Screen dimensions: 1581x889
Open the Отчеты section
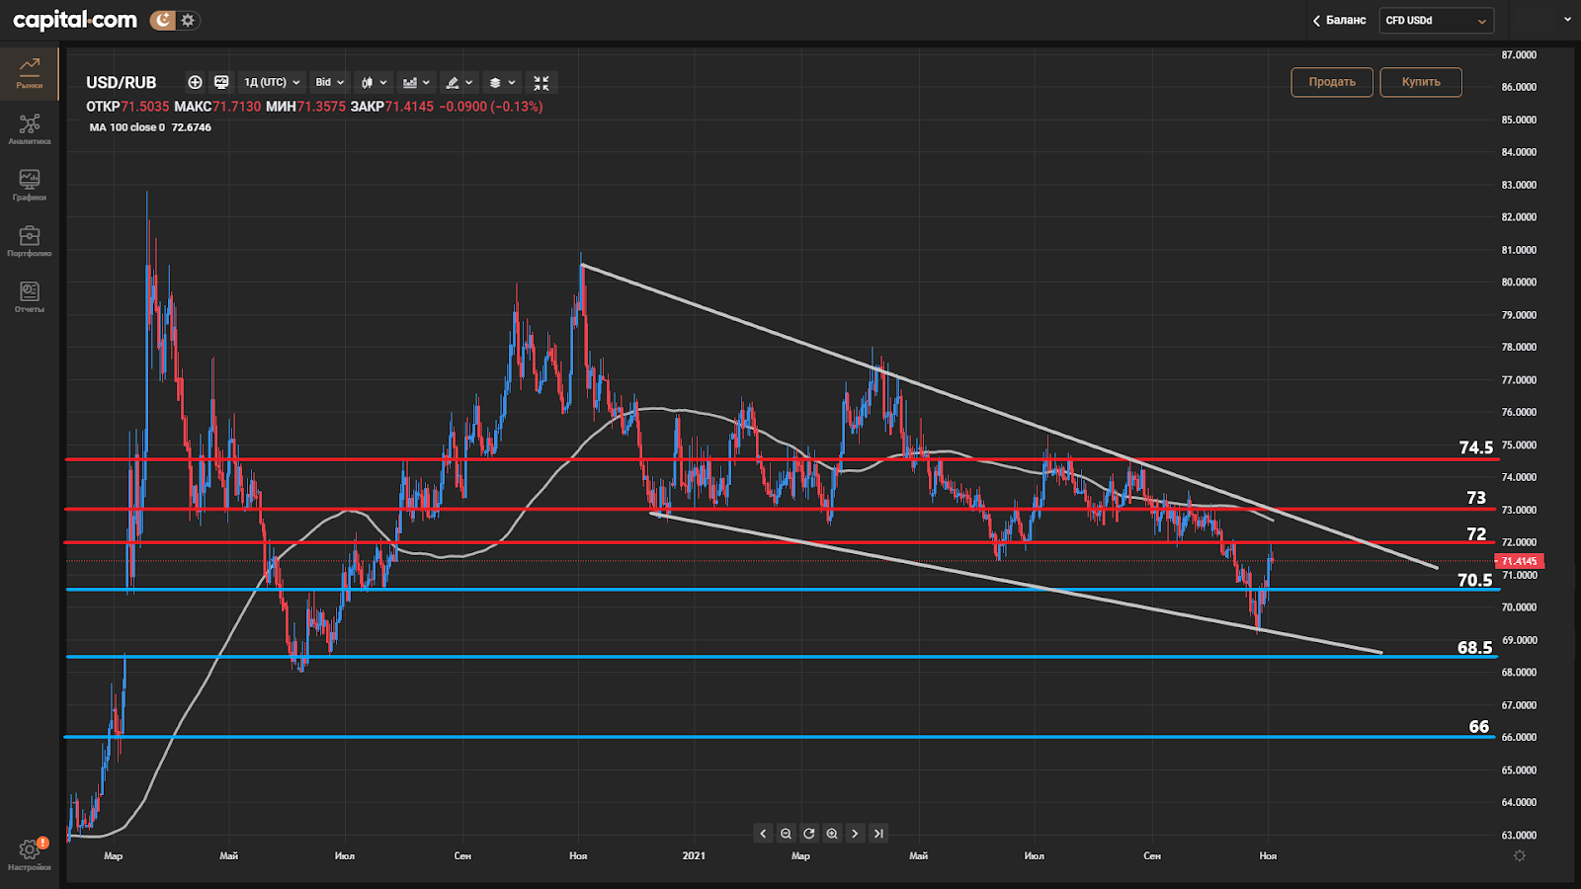[30, 296]
